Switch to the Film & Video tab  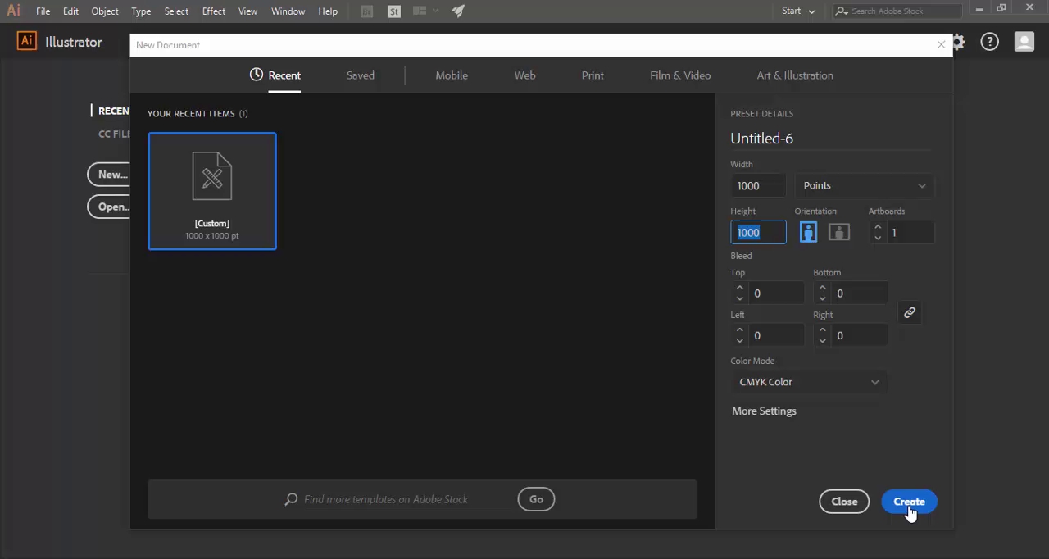point(680,75)
